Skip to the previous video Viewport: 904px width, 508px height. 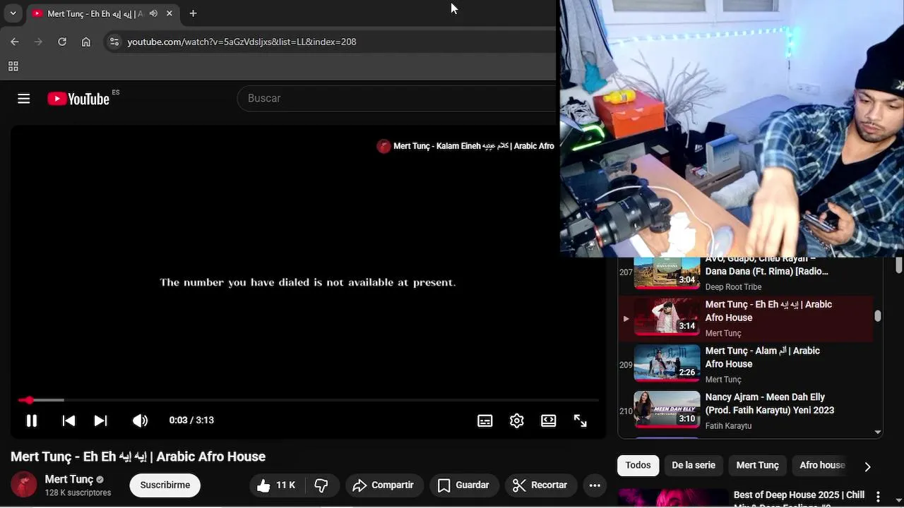coord(69,421)
